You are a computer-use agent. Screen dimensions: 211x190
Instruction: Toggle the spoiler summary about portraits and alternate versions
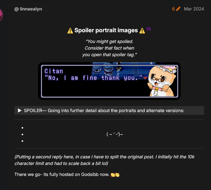pyautogui.click(x=109, y=110)
